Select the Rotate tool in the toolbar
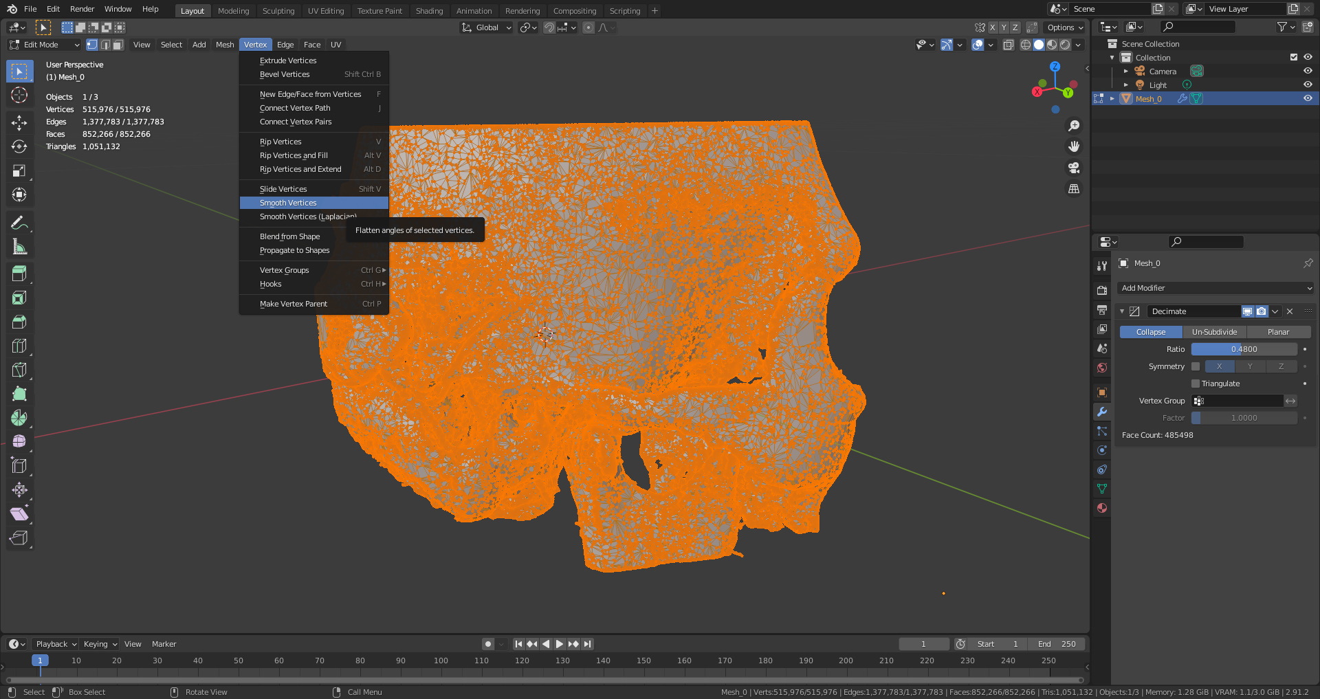The width and height of the screenshot is (1320, 699). (19, 146)
